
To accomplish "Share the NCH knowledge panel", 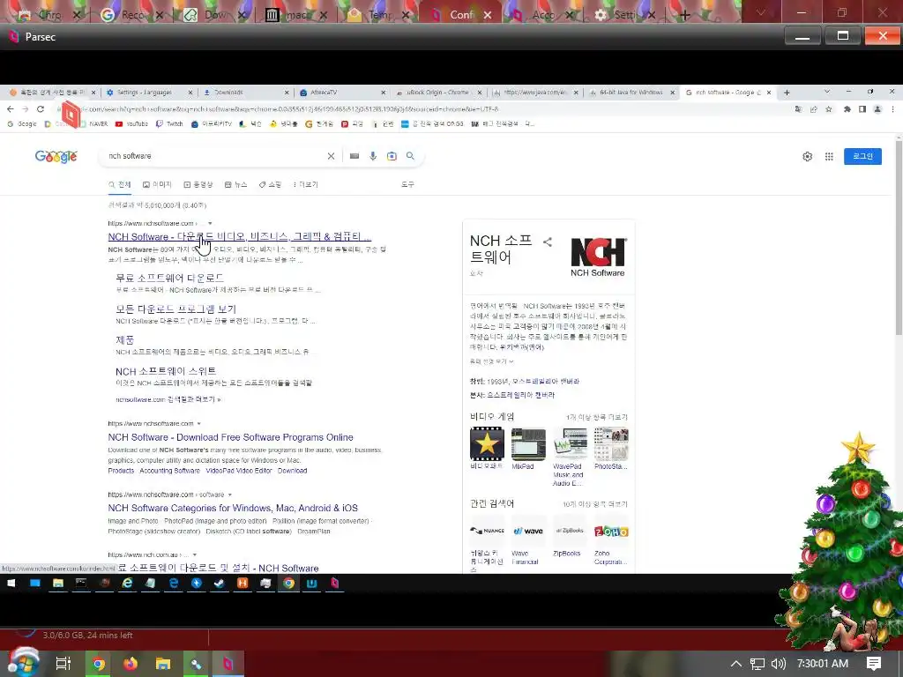I will pos(548,242).
